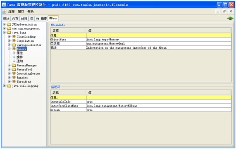
Task: Click the Threading MBean icon
Action: point(14,81)
